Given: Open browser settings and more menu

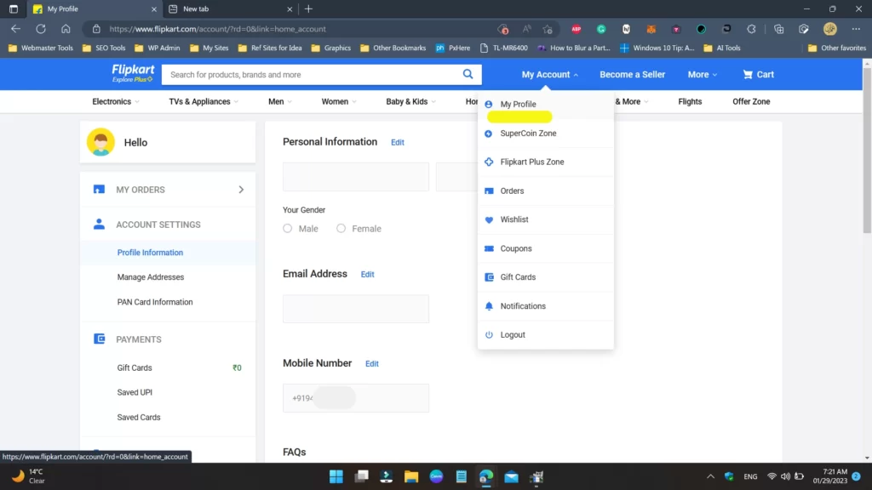Looking at the screenshot, I should tap(856, 29).
